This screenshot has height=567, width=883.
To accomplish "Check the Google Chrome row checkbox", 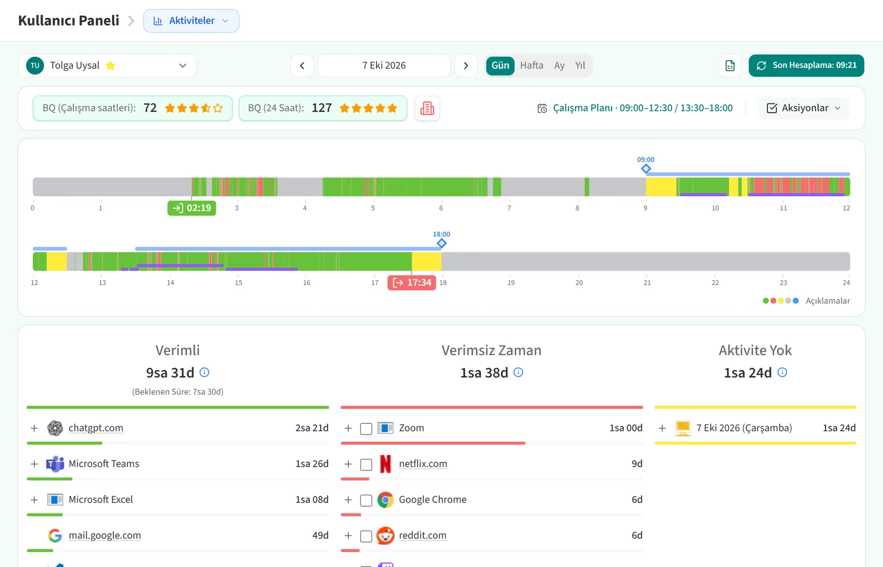I will point(366,501).
